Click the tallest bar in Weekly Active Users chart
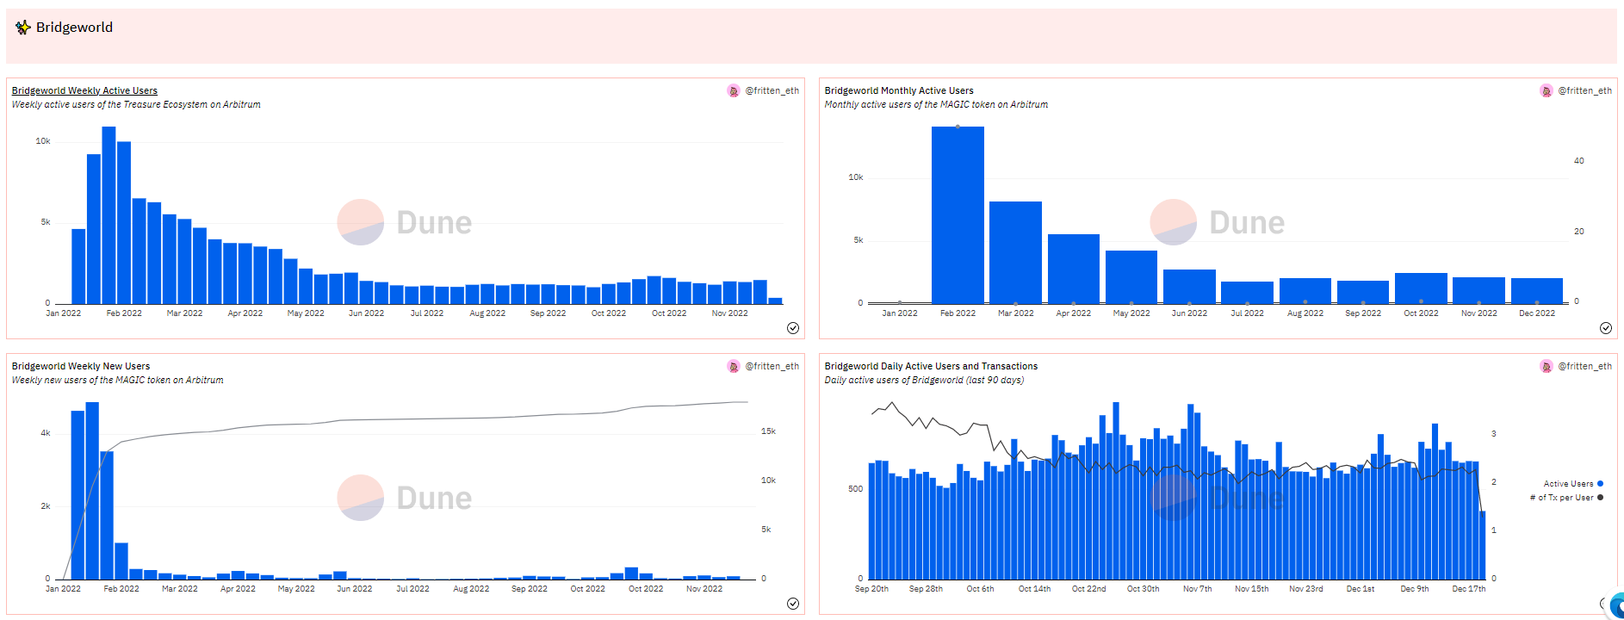This screenshot has width=1624, height=620. pyautogui.click(x=108, y=214)
